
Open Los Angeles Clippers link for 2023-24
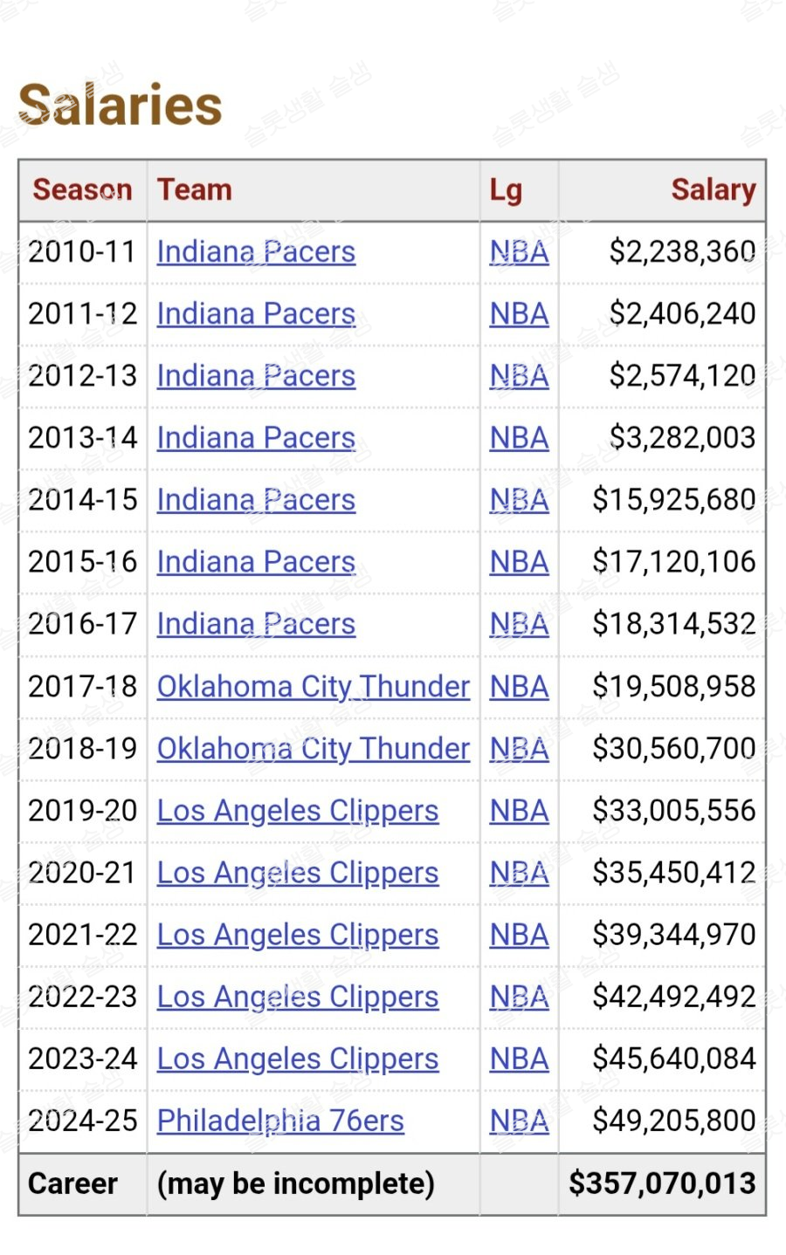[x=297, y=1059]
